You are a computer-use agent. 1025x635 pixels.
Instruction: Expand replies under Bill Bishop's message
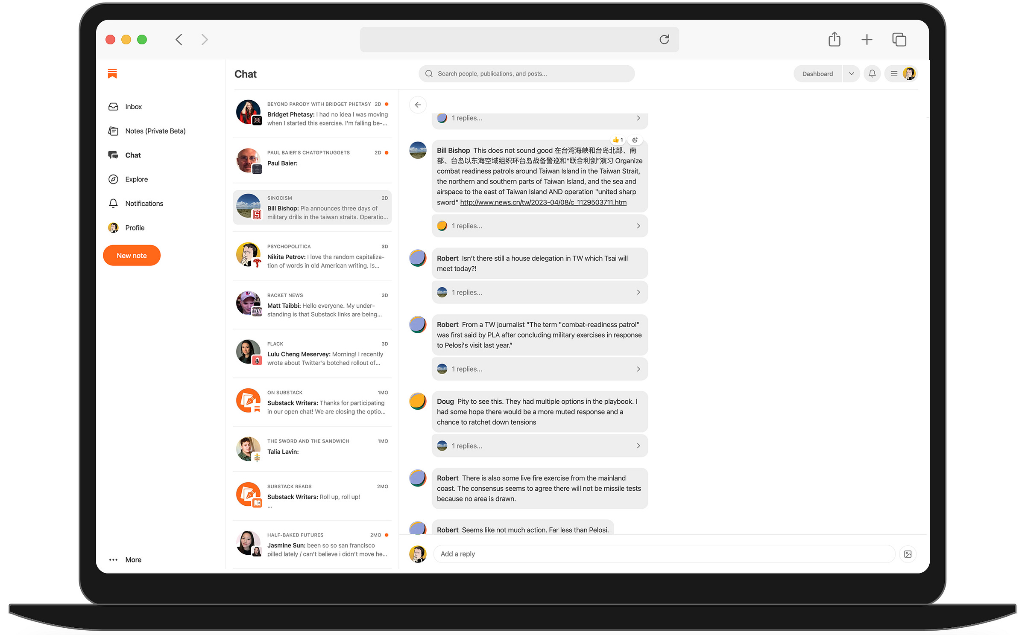tap(540, 226)
